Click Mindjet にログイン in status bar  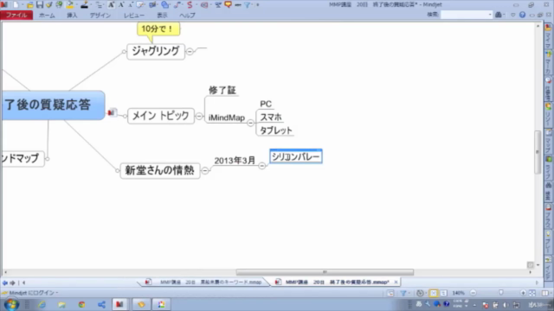click(x=31, y=293)
